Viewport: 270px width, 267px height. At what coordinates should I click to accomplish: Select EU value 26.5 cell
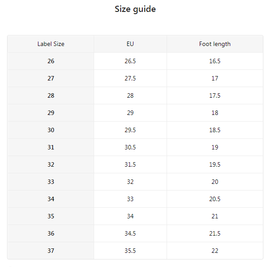(x=130, y=61)
